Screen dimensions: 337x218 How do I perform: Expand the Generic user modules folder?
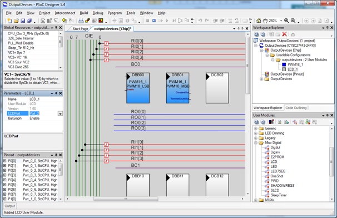point(256,128)
